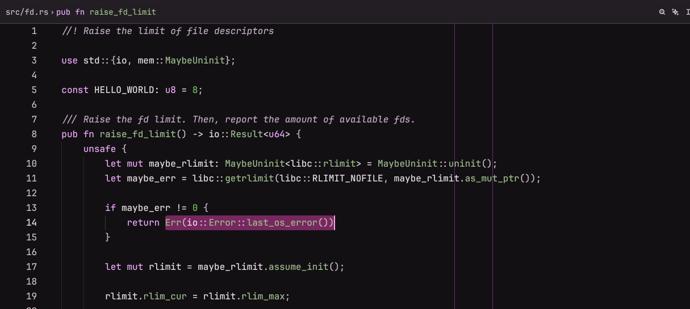Click the closing brace on line 15
690x309 pixels.
click(x=108, y=238)
